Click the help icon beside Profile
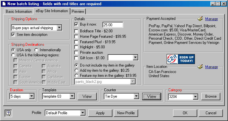 click(x=8, y=113)
